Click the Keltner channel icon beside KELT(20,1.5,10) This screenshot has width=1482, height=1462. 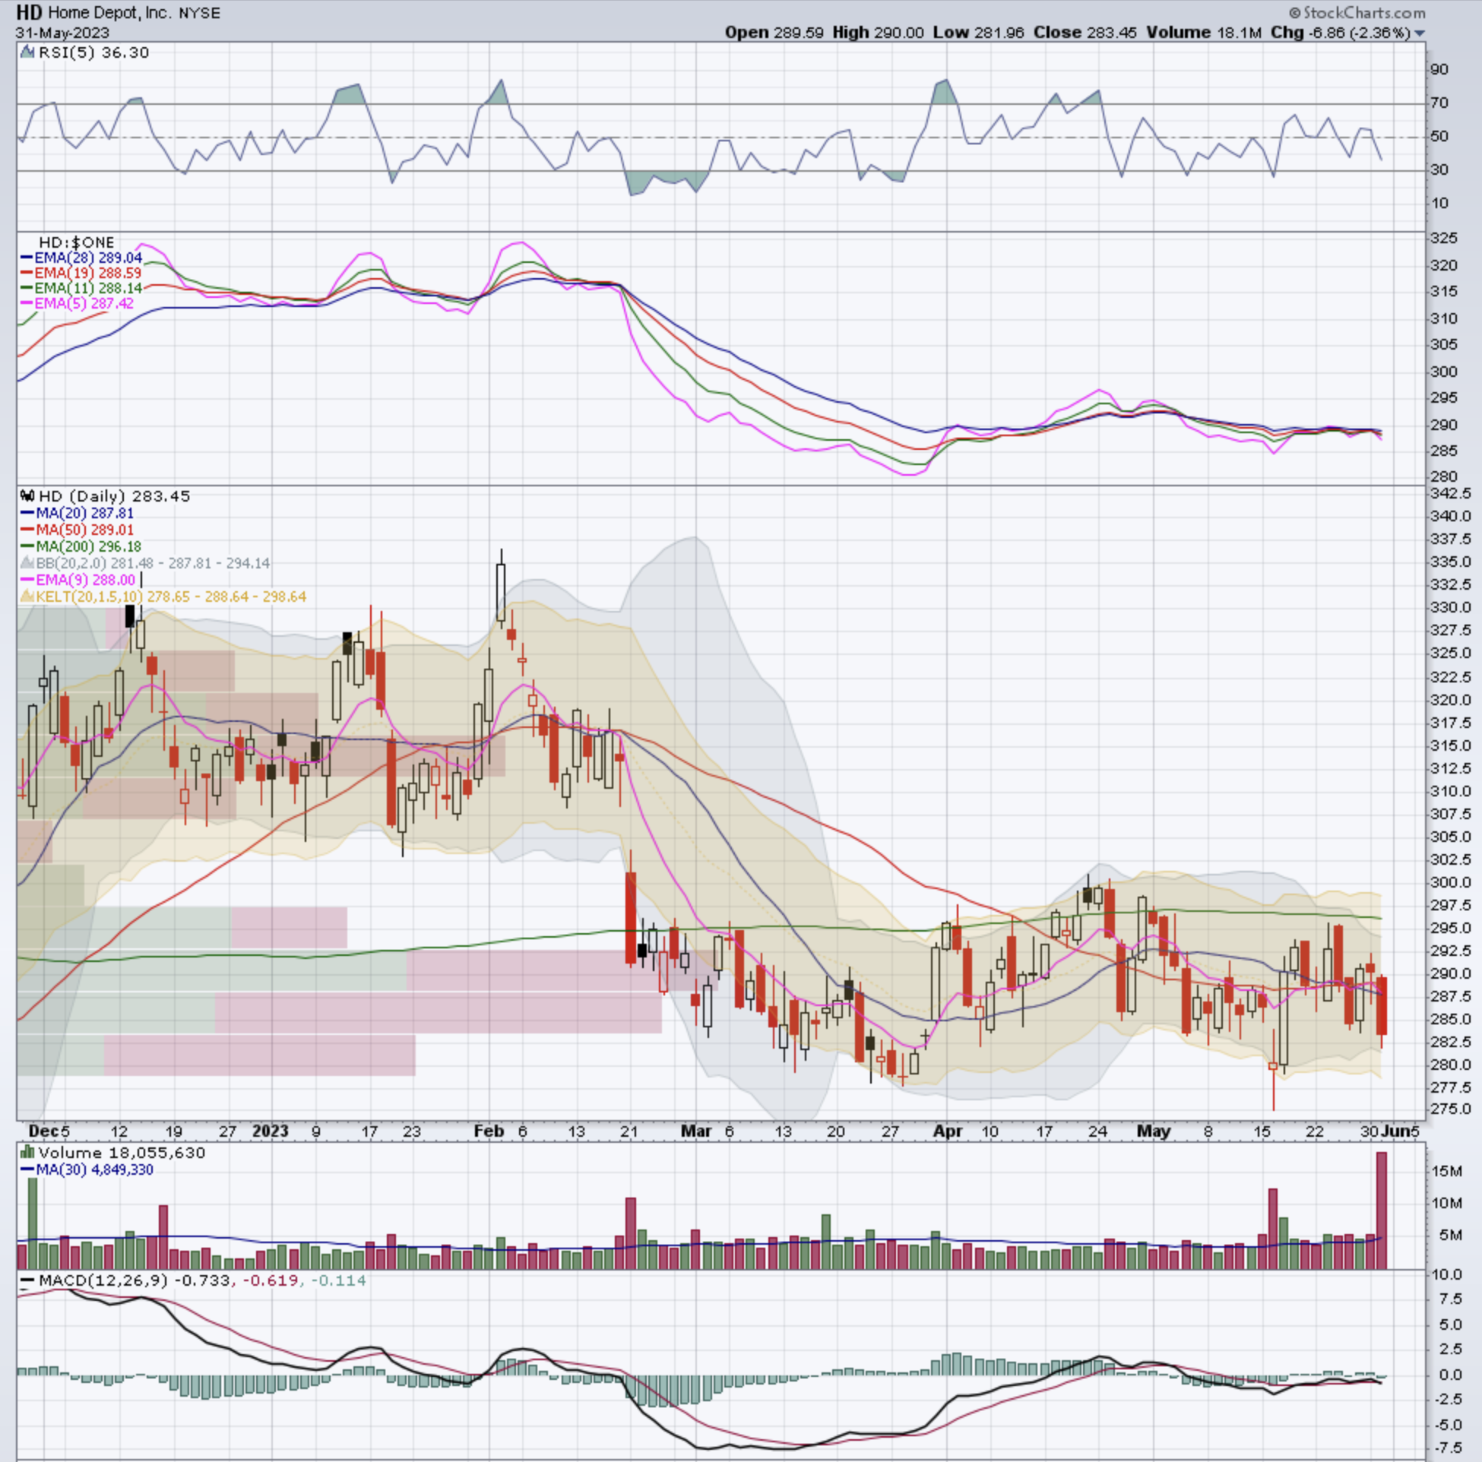tap(27, 596)
